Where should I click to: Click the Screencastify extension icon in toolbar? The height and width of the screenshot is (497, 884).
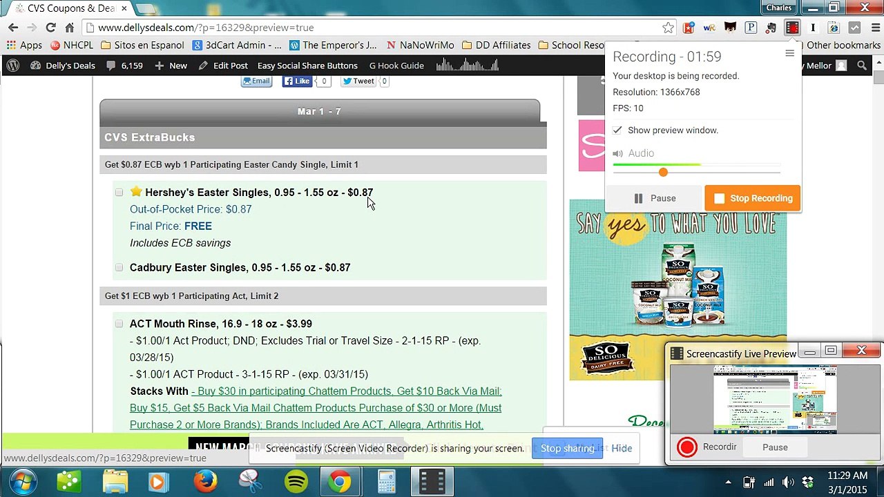pos(792,28)
